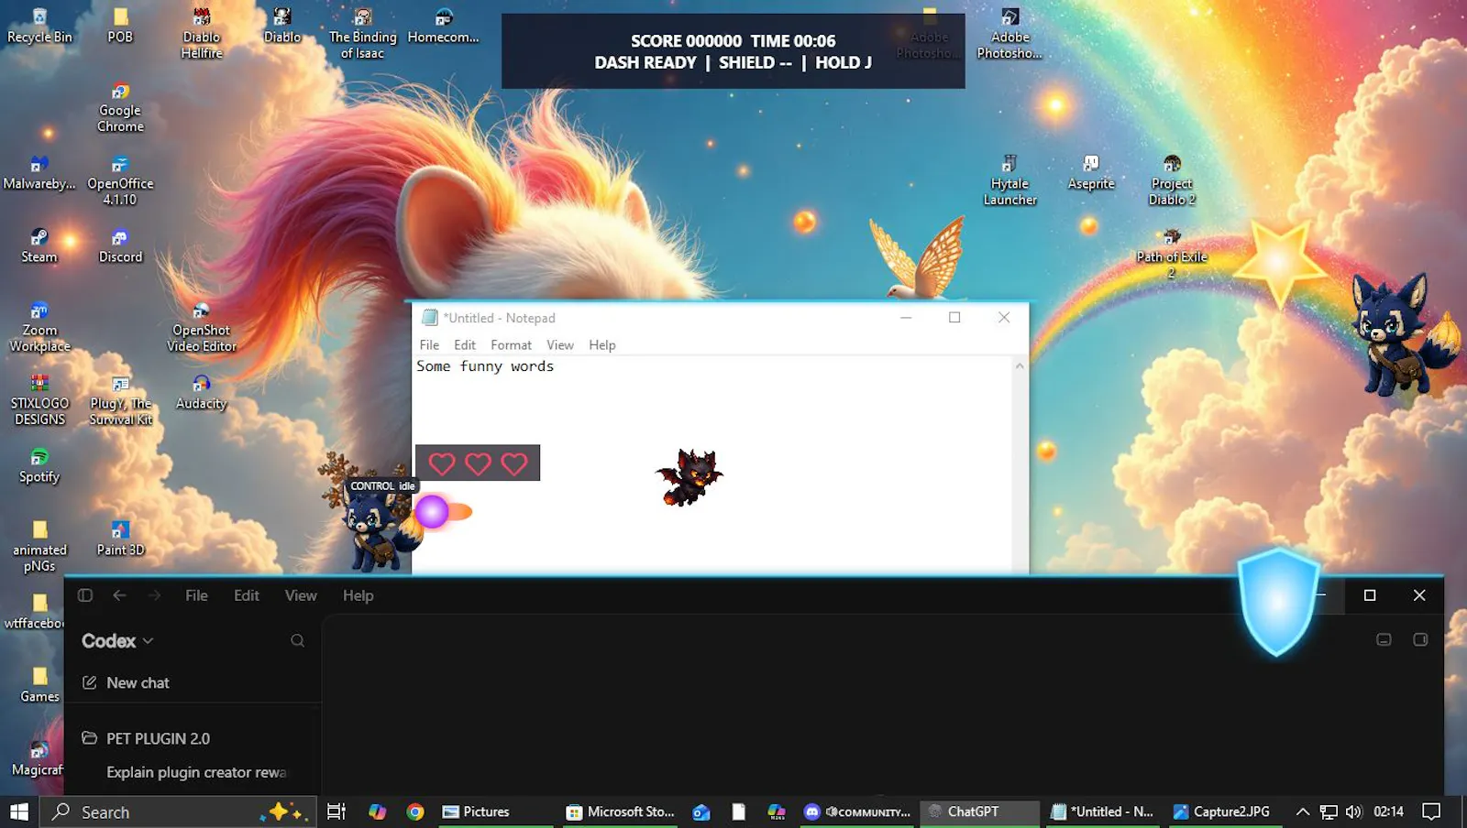Show hidden system tray icons
The height and width of the screenshot is (828, 1467).
tap(1302, 812)
